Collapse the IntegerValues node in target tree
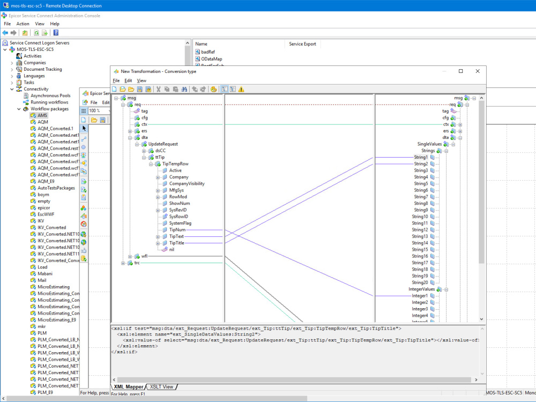This screenshot has width=536, height=402. [x=446, y=289]
